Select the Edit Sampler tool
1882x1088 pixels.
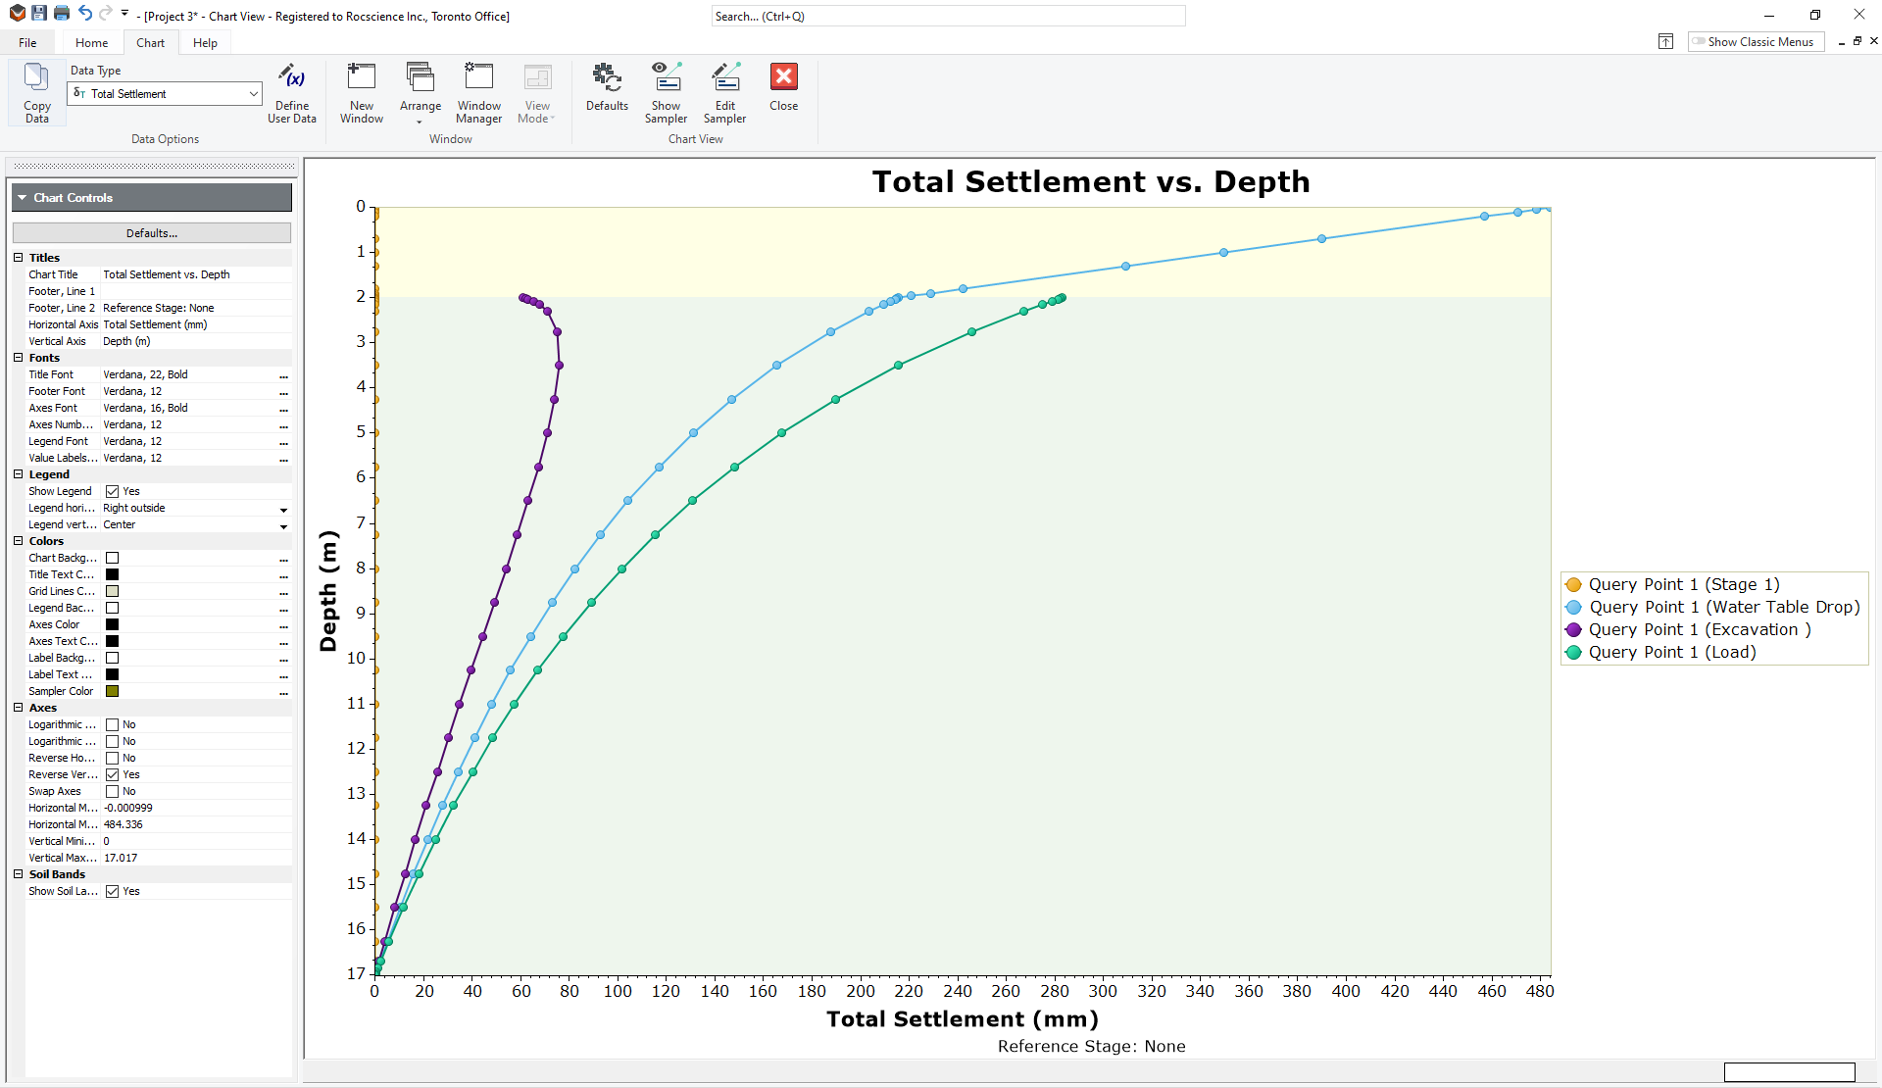pyautogui.click(x=725, y=93)
